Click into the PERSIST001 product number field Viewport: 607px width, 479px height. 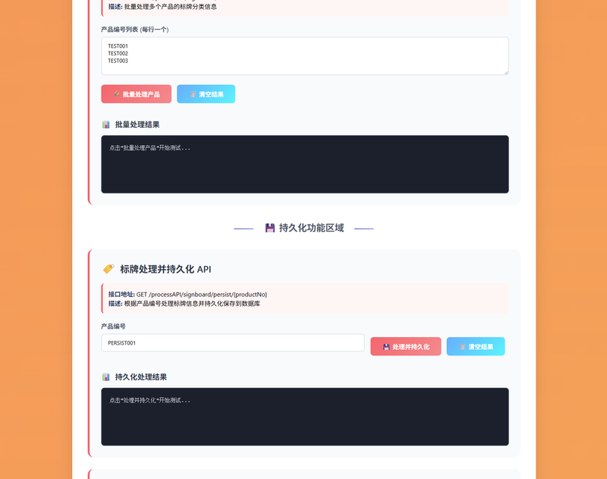(x=233, y=343)
